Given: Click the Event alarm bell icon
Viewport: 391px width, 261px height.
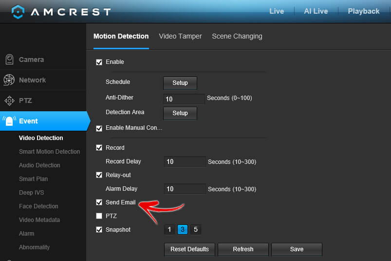Looking at the screenshot, I should click(x=9, y=121).
